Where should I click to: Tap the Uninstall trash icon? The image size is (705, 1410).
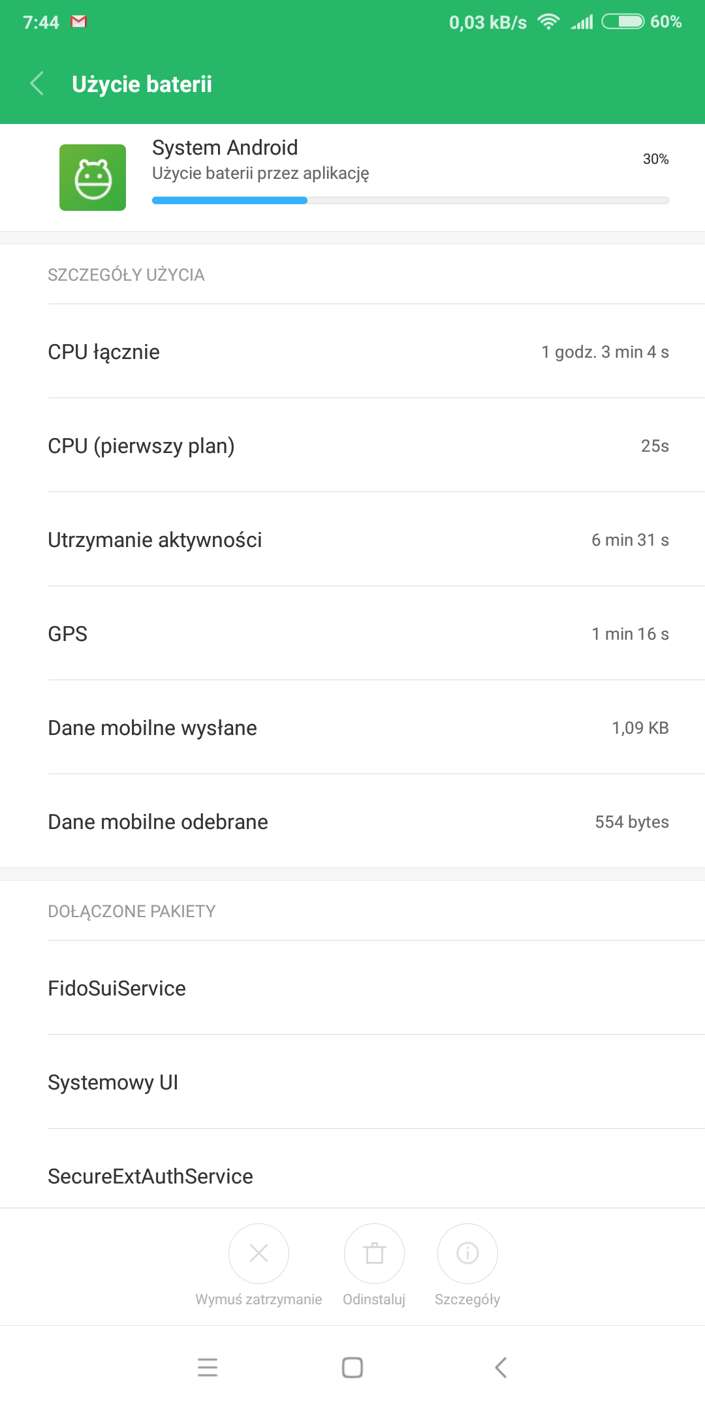(374, 1253)
